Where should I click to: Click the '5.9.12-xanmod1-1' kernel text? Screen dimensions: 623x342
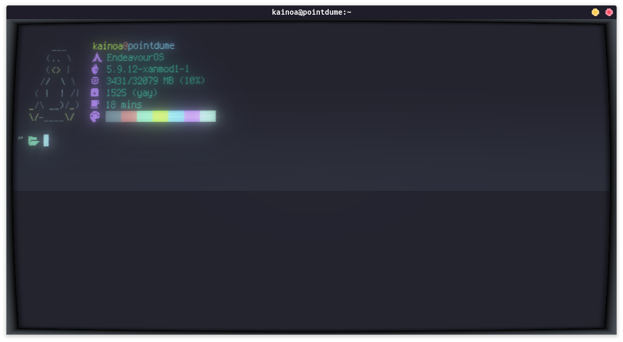(148, 69)
